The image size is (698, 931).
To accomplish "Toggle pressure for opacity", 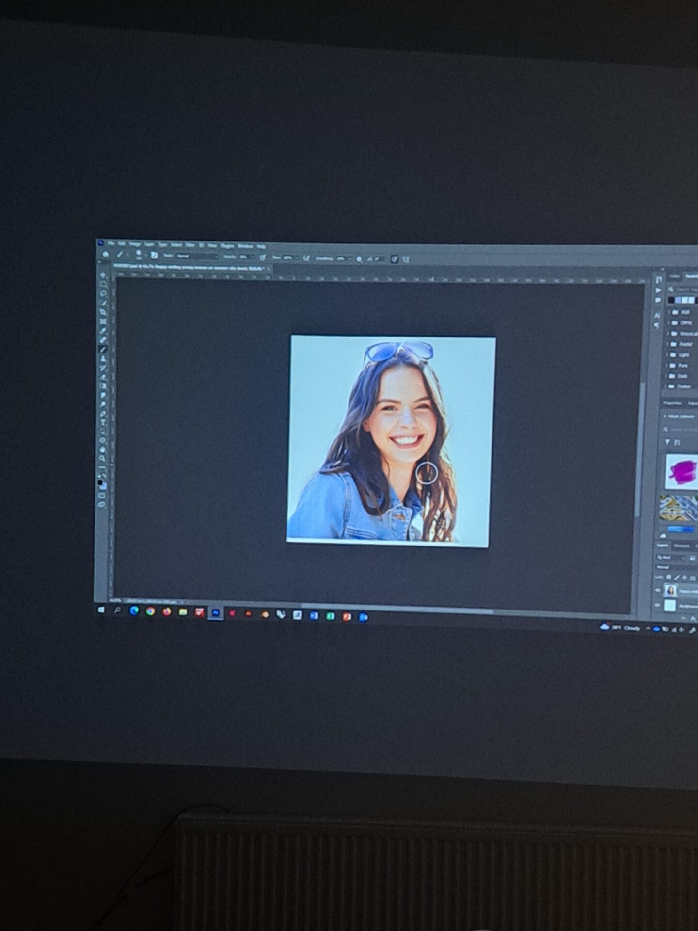I will (x=263, y=257).
